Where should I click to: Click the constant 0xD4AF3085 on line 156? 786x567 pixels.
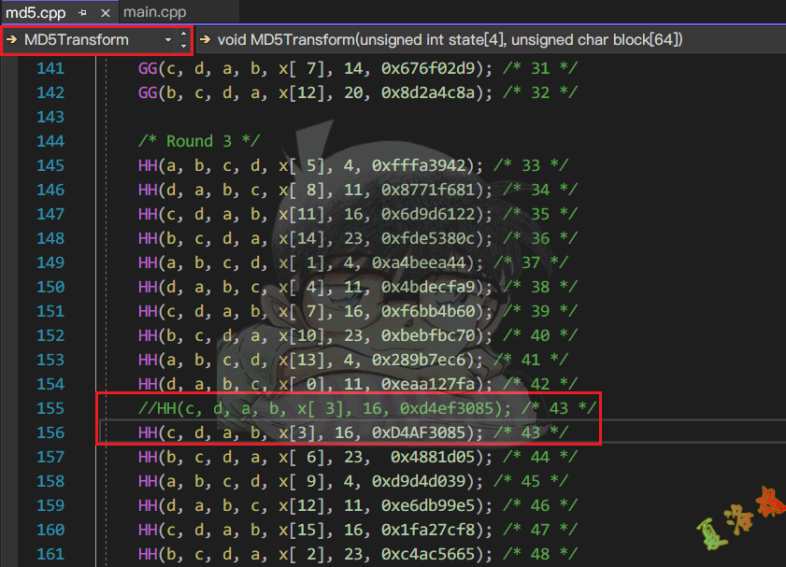click(432, 432)
